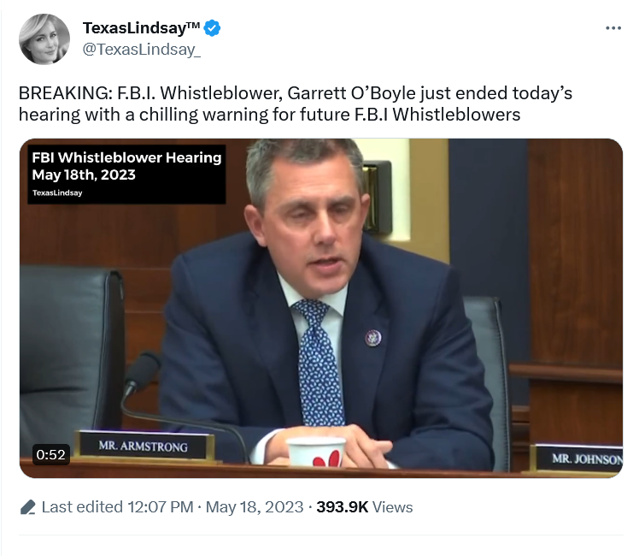
Task: Click the white paper cup in the video
Action: (x=316, y=452)
